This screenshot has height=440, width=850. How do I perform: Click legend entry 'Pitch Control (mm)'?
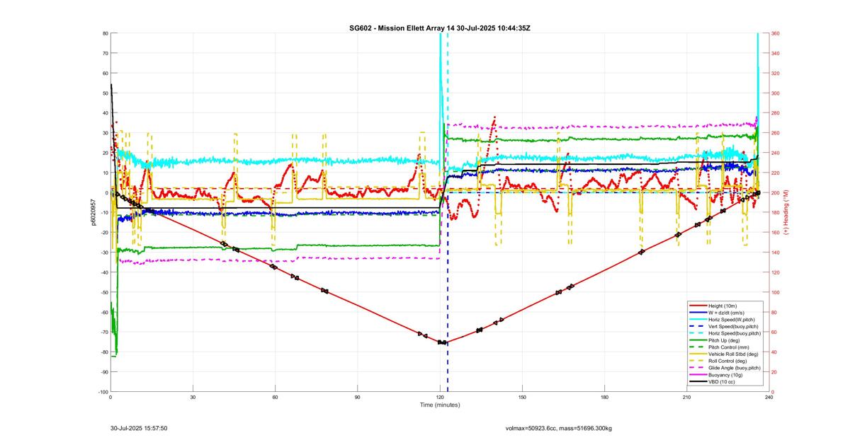pyautogui.click(x=729, y=347)
